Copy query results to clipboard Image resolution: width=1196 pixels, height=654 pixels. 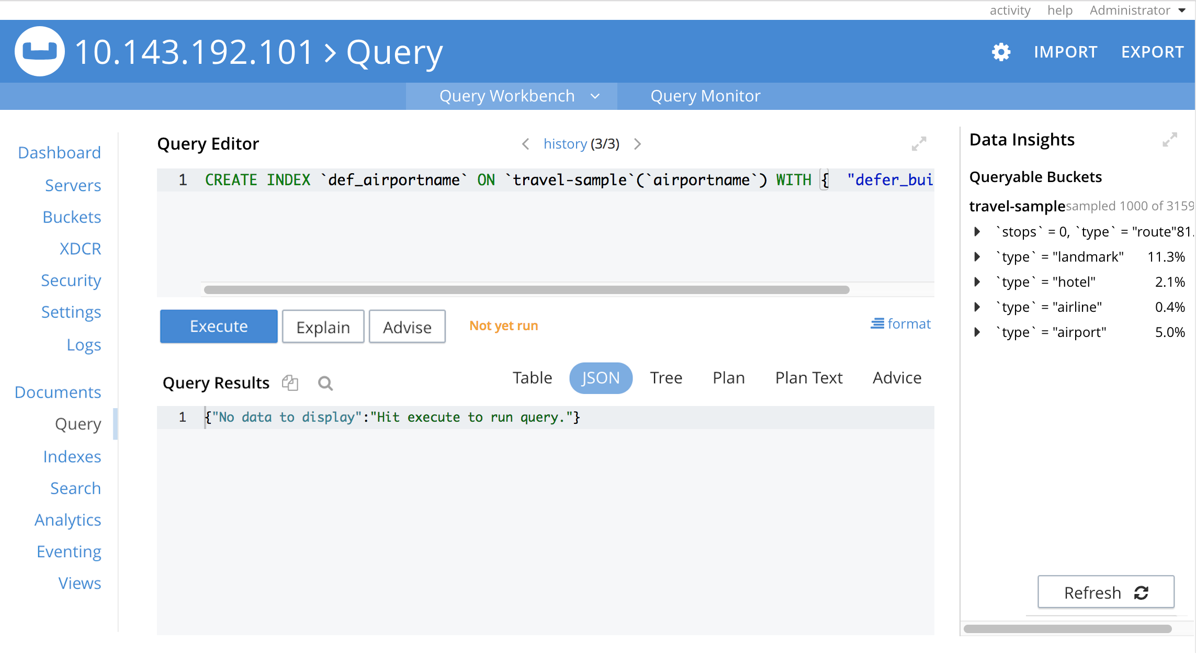(290, 383)
